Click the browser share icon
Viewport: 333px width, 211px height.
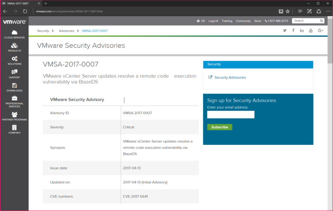[x=319, y=11]
